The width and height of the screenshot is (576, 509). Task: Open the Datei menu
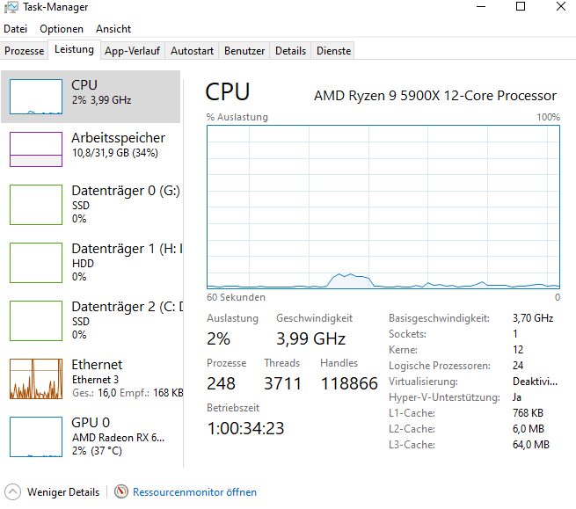tap(16, 29)
